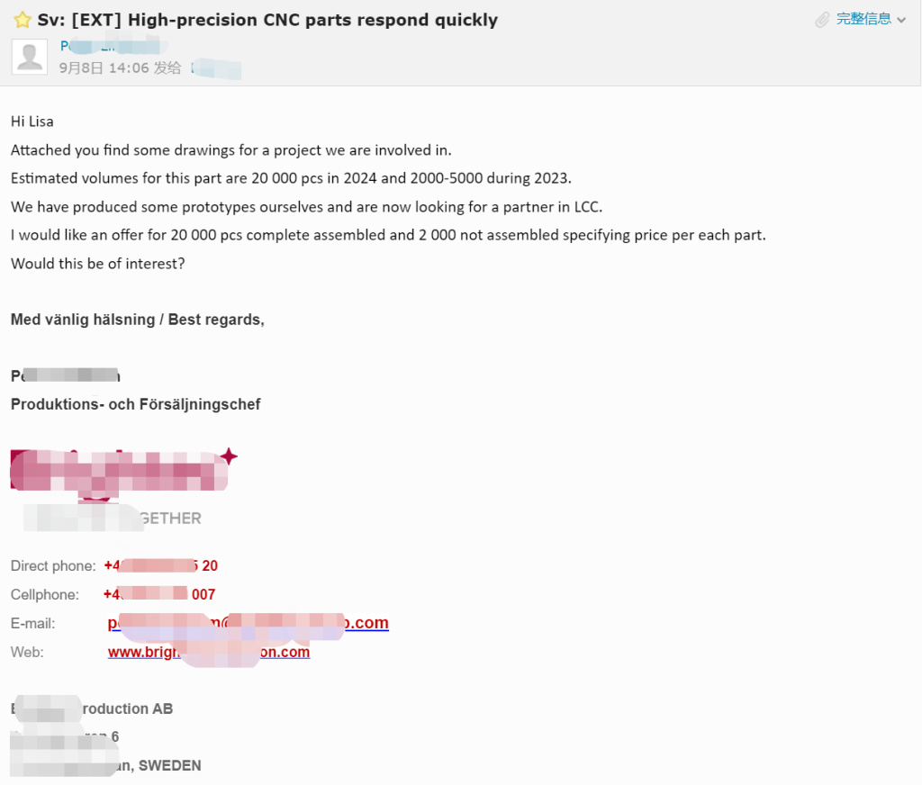Click the cellphone number ending 007
Screen dimensions: 922x785
click(x=159, y=594)
